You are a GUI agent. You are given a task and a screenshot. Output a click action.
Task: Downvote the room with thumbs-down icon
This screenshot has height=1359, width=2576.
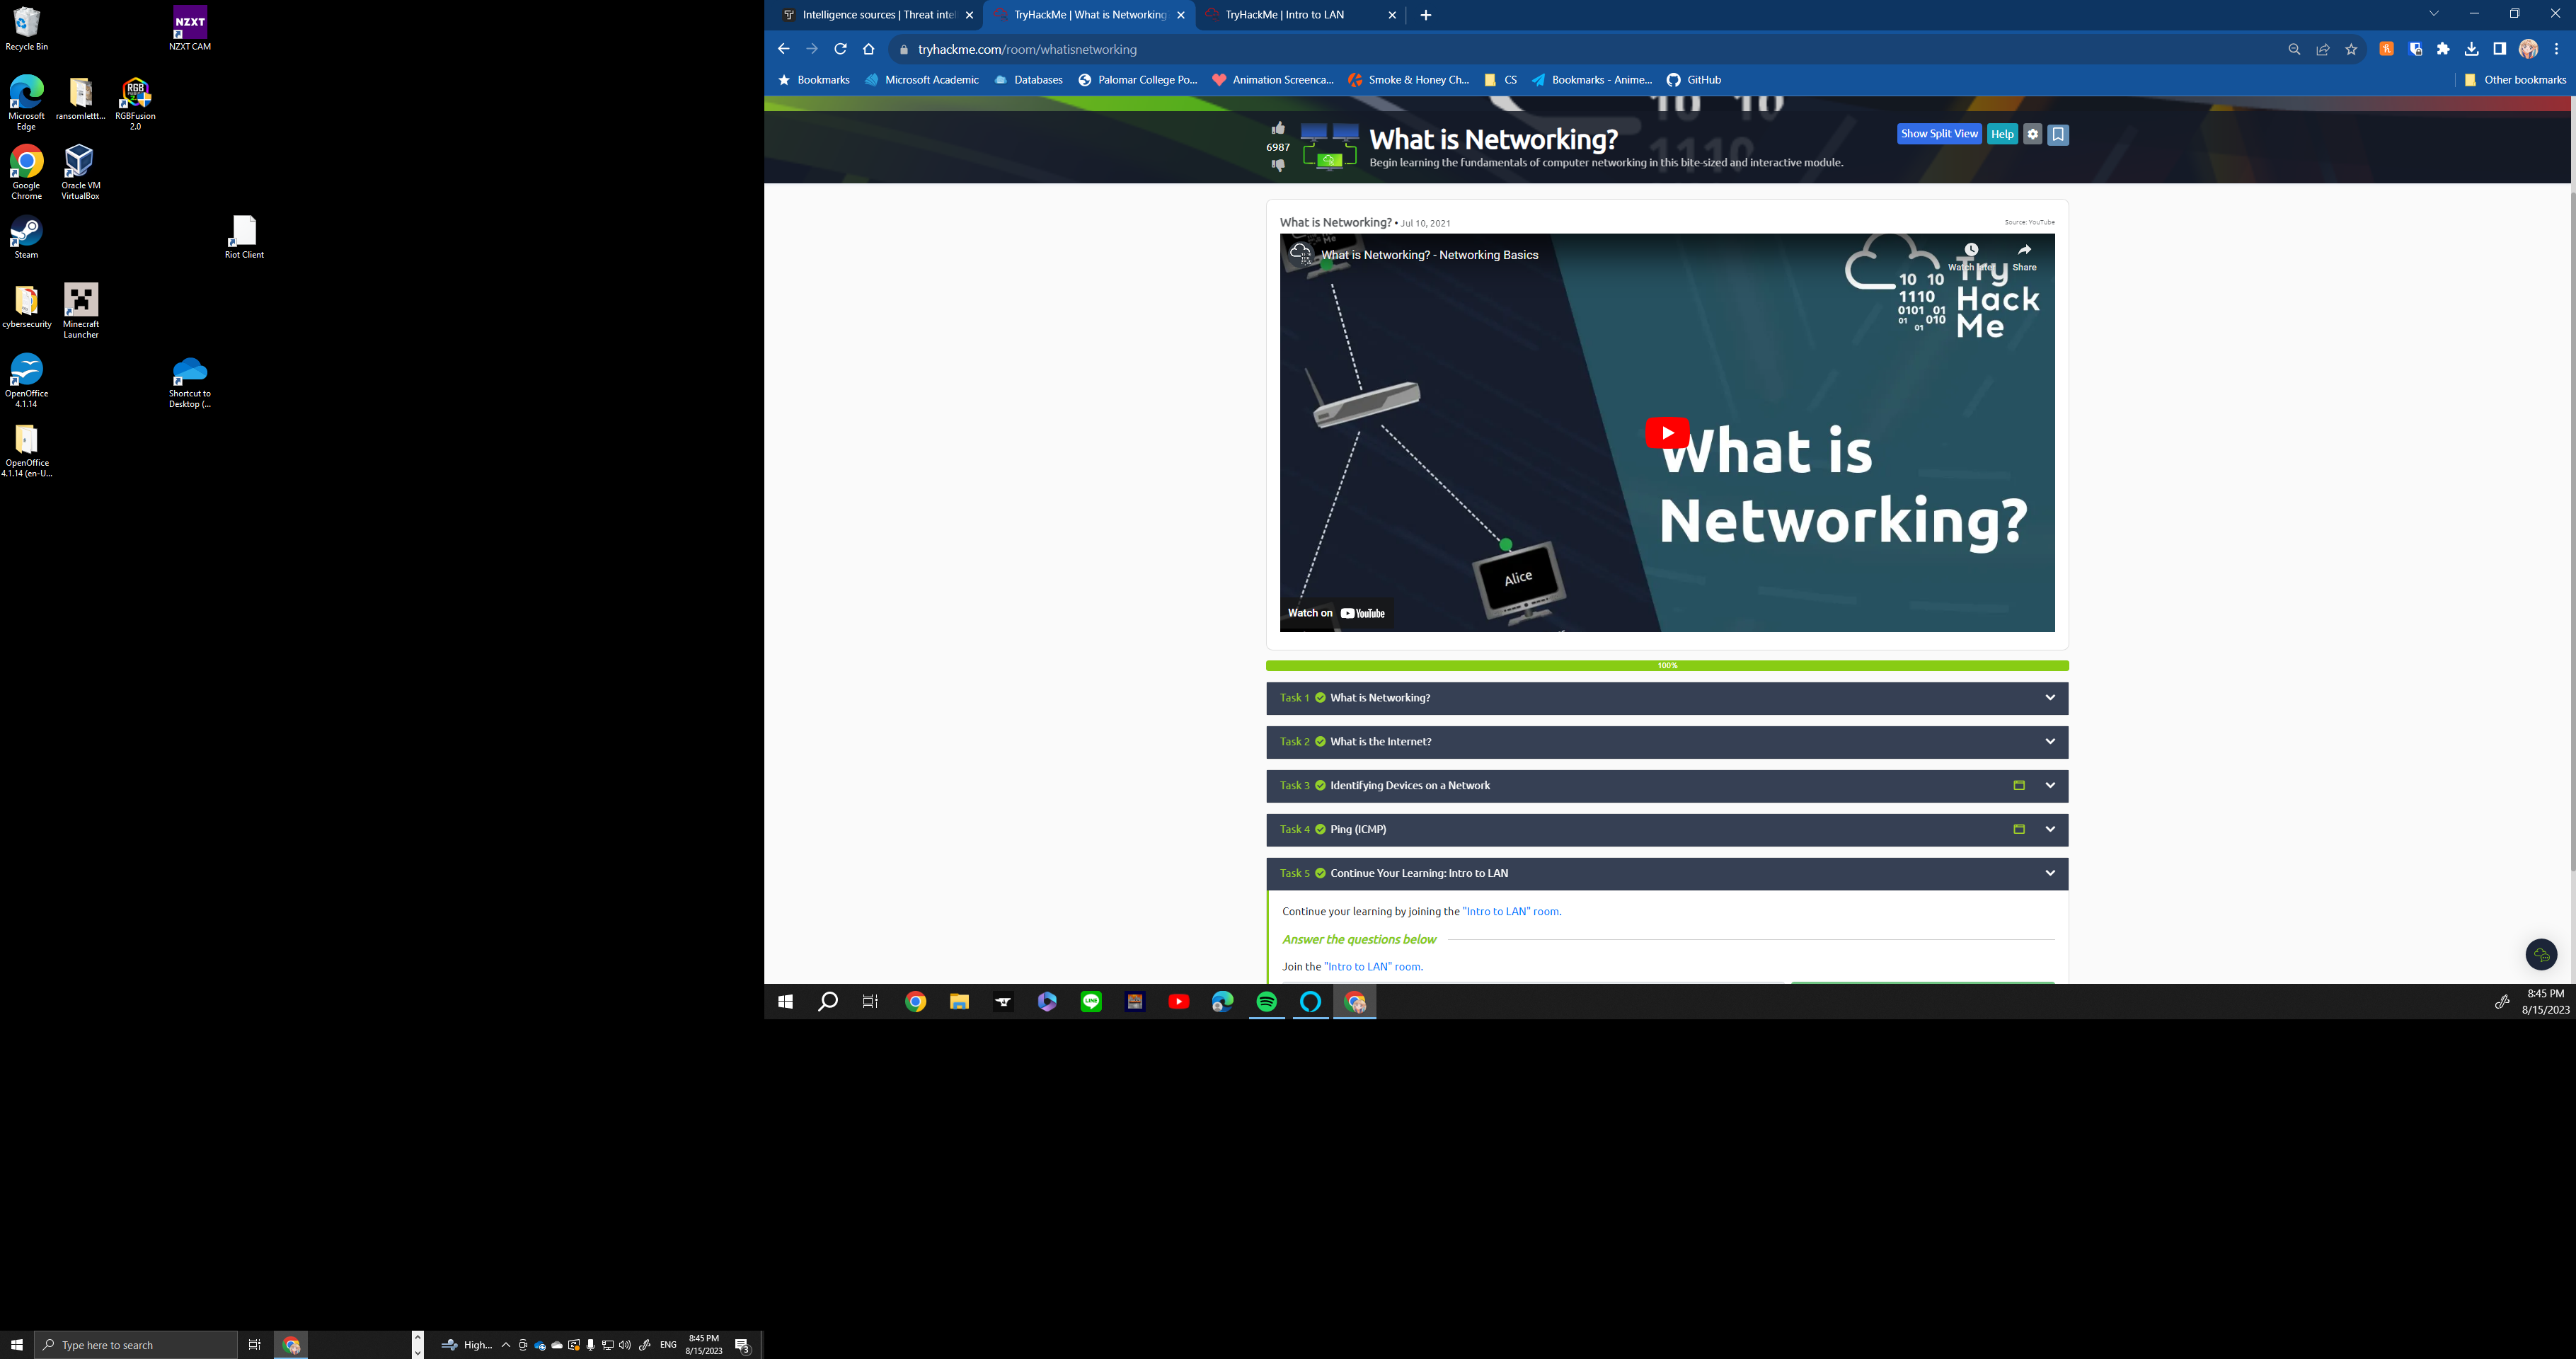[1278, 165]
